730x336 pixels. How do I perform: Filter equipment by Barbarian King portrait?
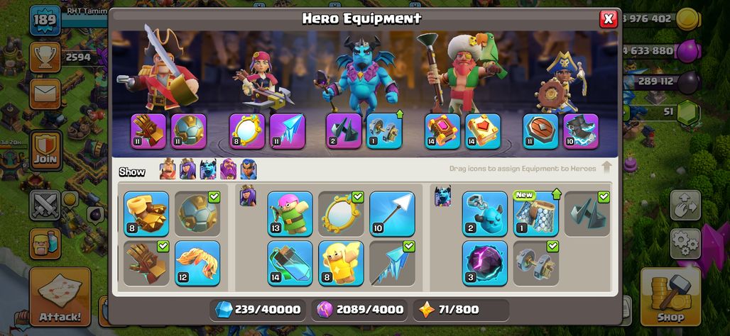[168, 169]
